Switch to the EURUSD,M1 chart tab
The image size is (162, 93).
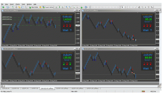click(6, 88)
